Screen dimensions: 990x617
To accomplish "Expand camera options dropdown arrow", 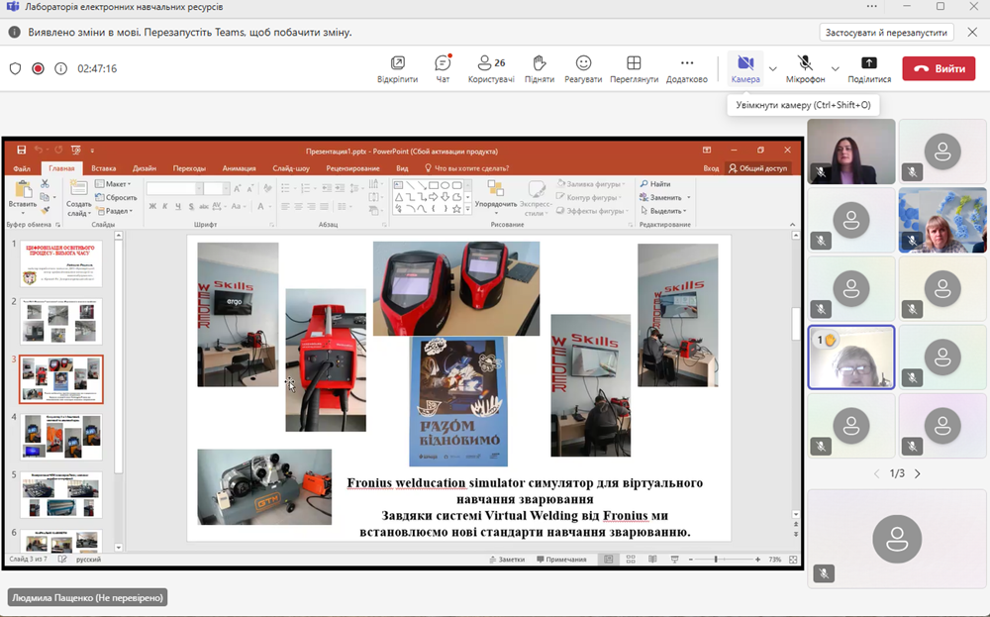I will 773,69.
